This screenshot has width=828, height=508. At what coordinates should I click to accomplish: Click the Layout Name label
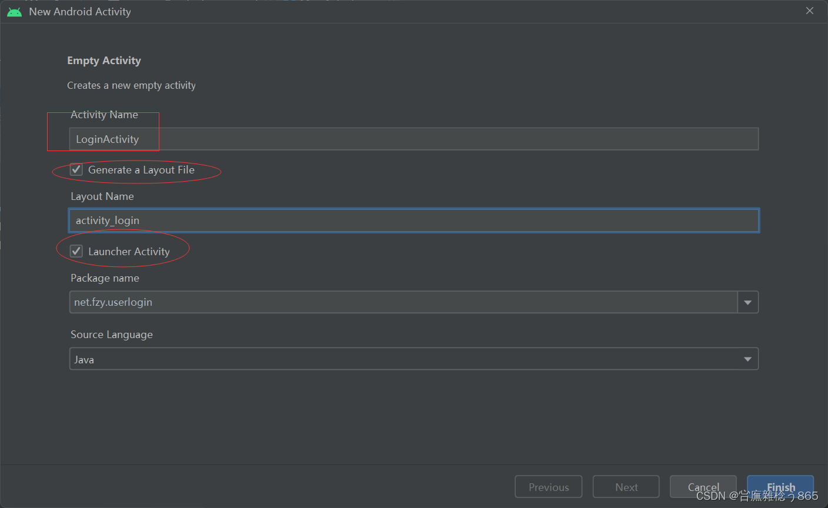(102, 196)
